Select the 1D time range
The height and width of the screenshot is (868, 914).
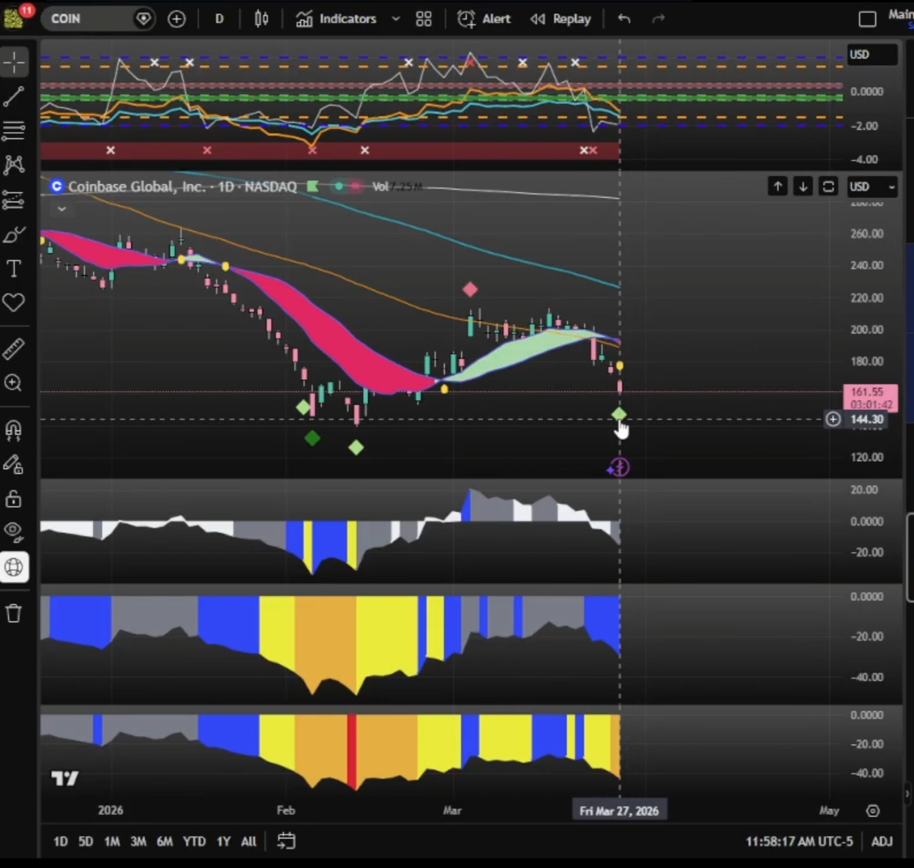click(60, 842)
